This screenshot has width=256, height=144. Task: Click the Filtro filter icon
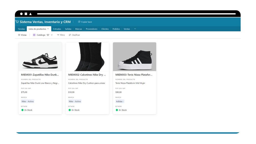[58, 35]
